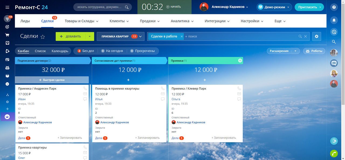Expand the Аналитика menu
Viewport: 345px width, 160px height.
(x=182, y=21)
